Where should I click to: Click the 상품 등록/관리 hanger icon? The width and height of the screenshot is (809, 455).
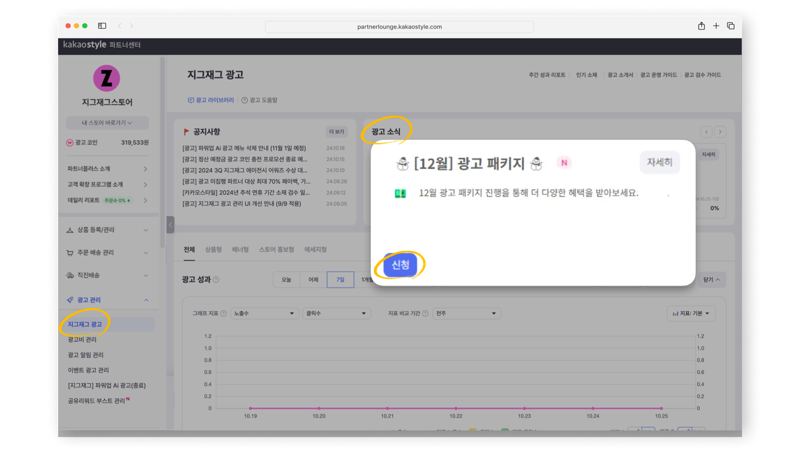pyautogui.click(x=70, y=230)
